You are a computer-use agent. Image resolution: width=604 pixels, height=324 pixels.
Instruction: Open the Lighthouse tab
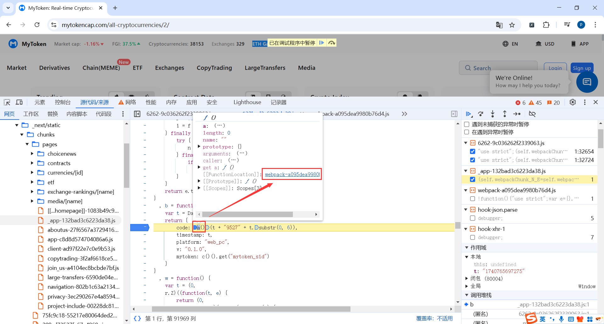[x=247, y=102]
